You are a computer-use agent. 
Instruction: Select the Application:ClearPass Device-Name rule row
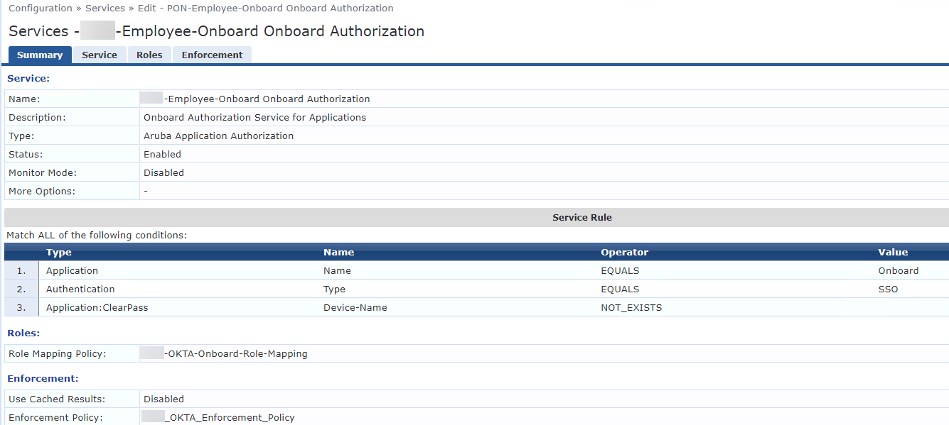(x=97, y=308)
